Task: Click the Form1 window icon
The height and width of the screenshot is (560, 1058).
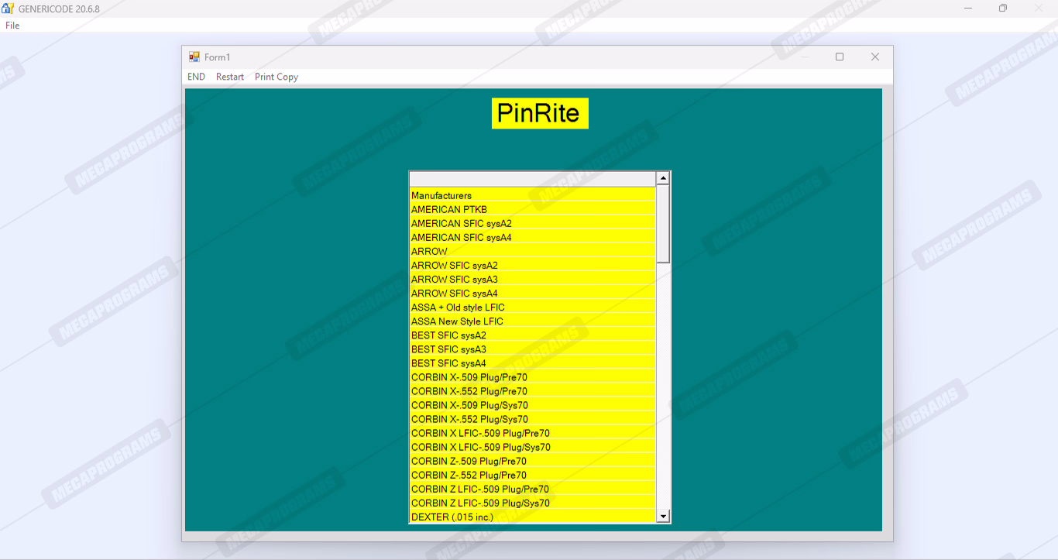Action: (x=194, y=57)
